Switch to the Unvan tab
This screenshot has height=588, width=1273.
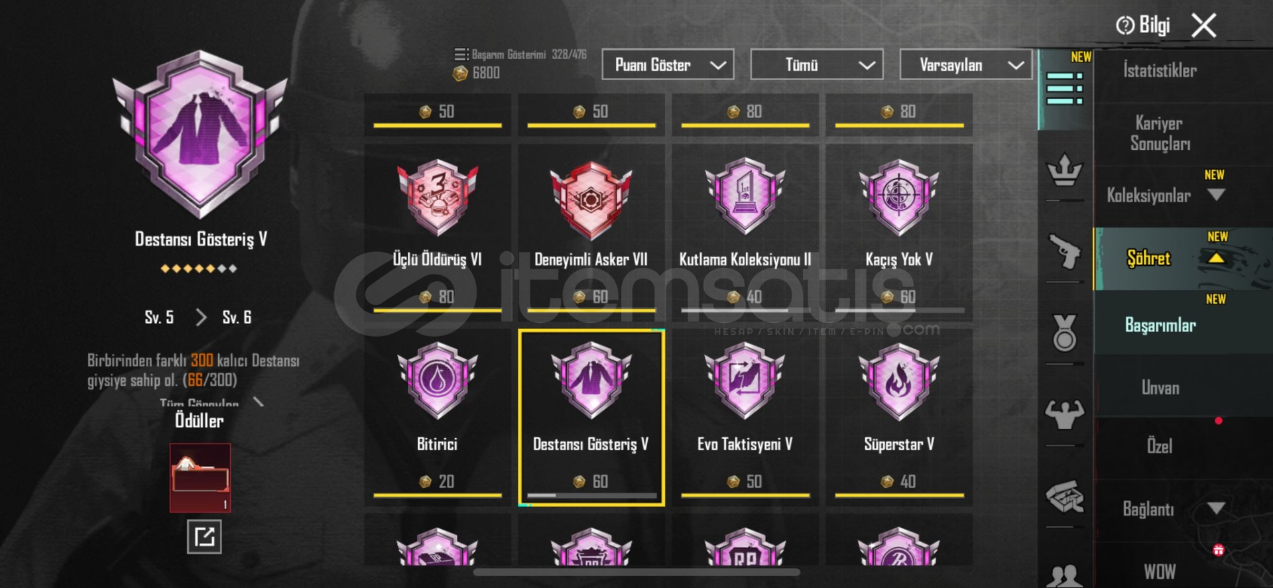coord(1160,388)
